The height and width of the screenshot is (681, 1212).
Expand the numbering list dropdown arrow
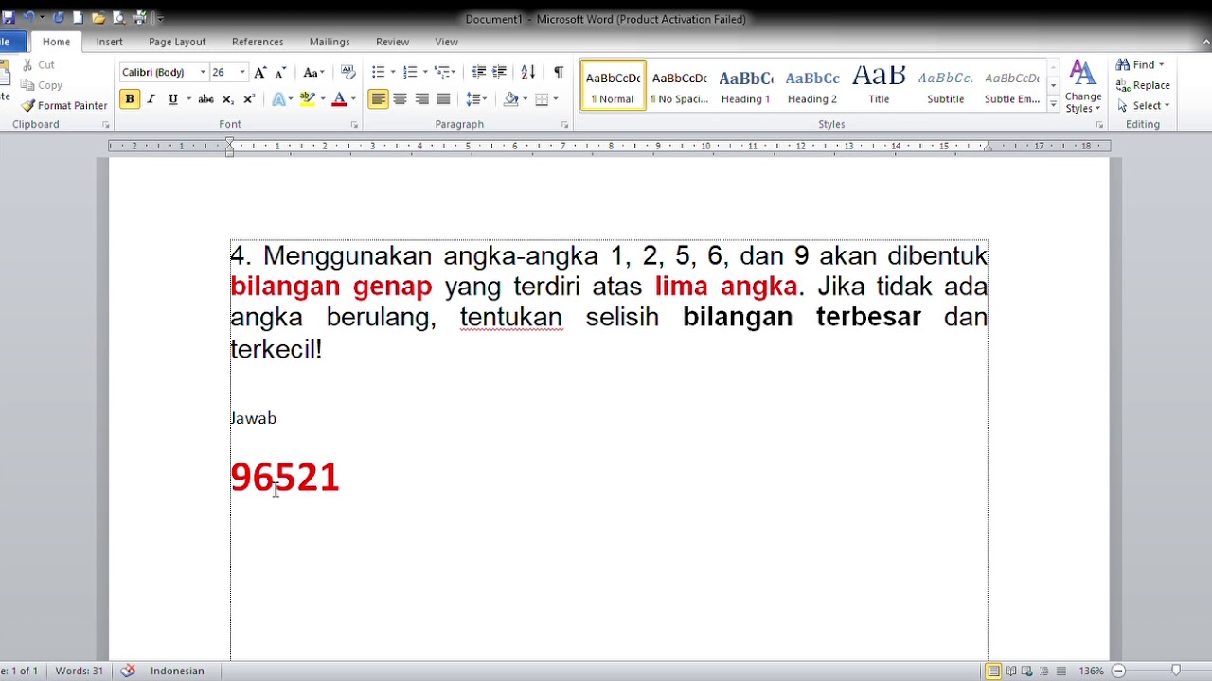click(x=424, y=73)
